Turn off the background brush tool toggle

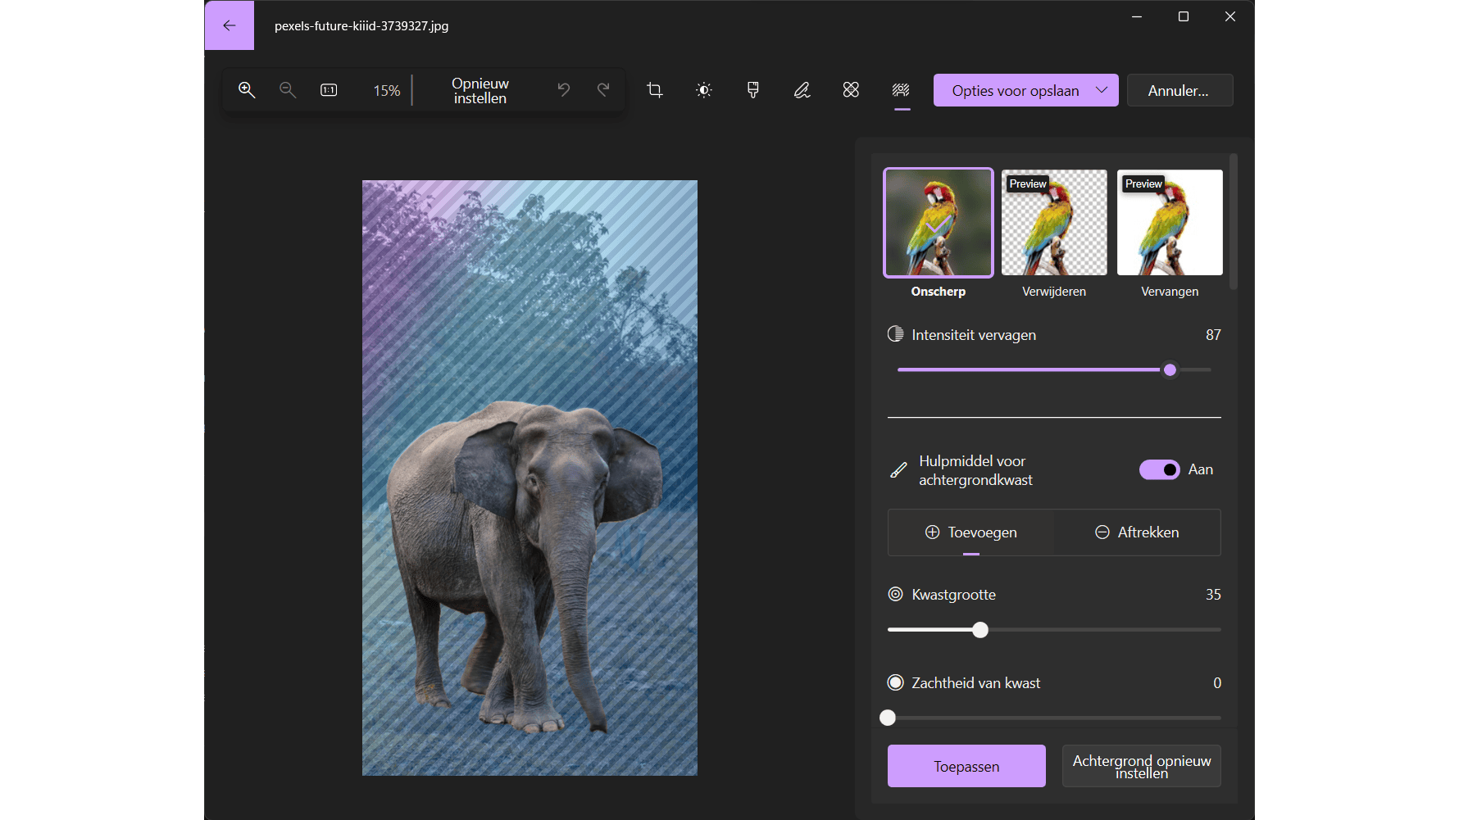(x=1159, y=469)
